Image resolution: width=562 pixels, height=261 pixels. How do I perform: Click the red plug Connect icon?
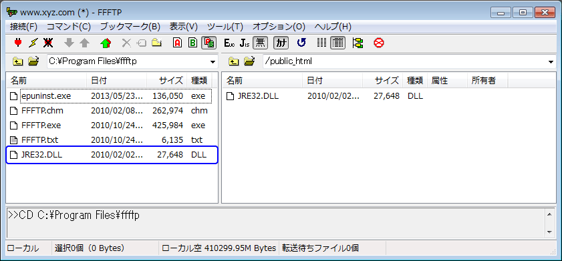click(17, 43)
